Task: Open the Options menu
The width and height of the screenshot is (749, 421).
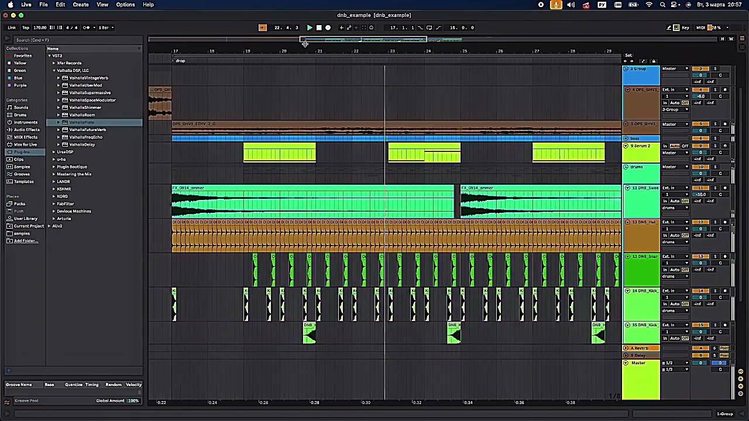Action: (125, 5)
